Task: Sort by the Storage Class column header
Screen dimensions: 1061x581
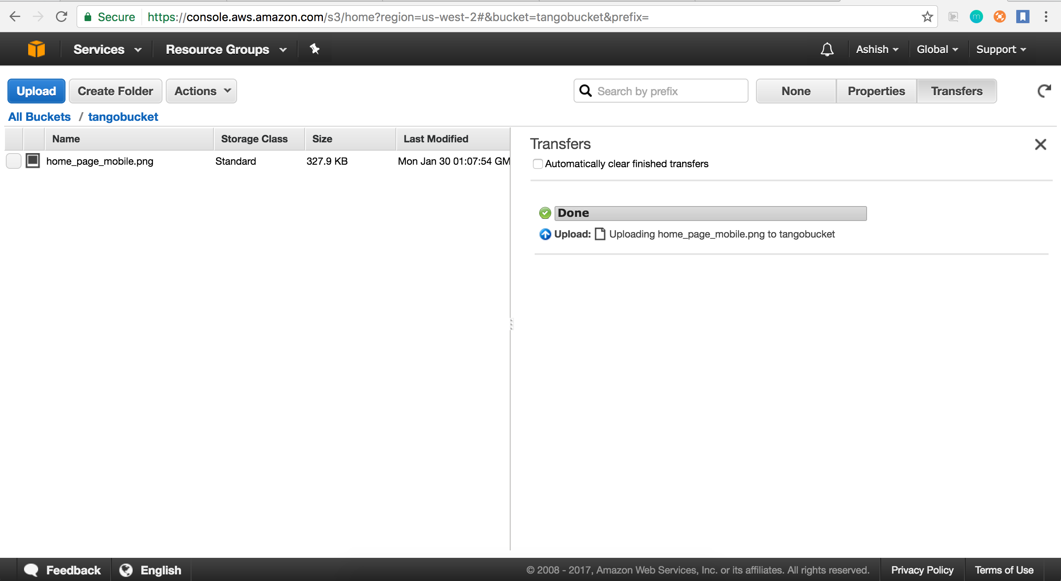Action: point(259,139)
